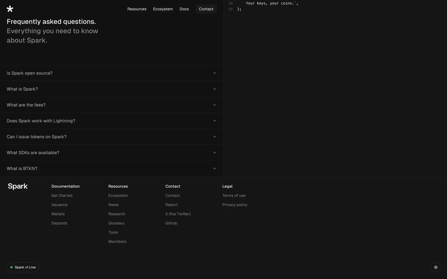The image size is (447, 279).
Task: Click the Legal footer column heading
Action: [227, 186]
